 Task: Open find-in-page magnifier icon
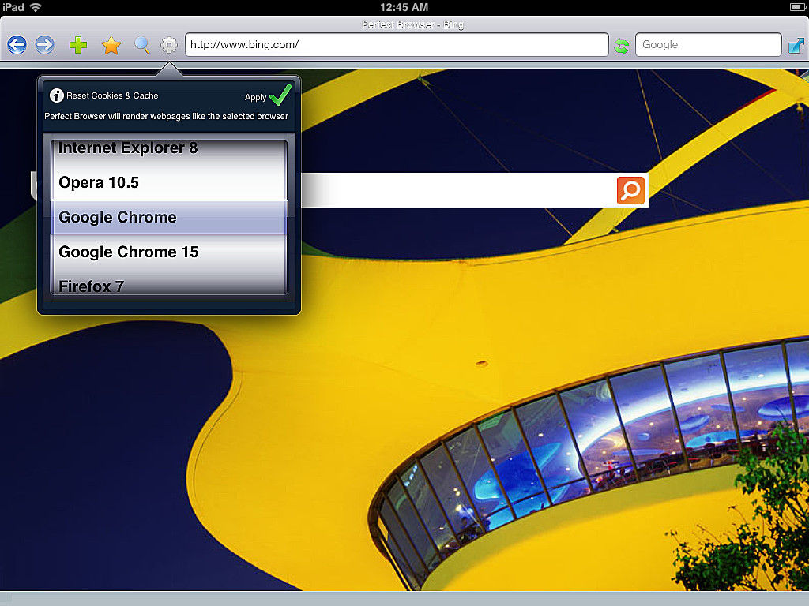141,45
